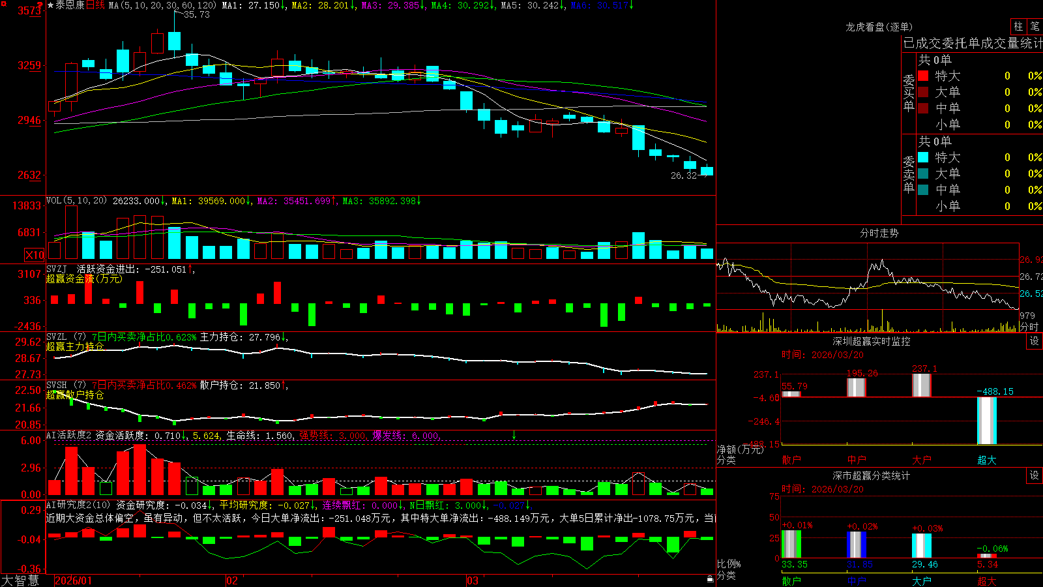The height and width of the screenshot is (587, 1043).
Task: Click the 大智慧 logo
Action: click(20, 580)
